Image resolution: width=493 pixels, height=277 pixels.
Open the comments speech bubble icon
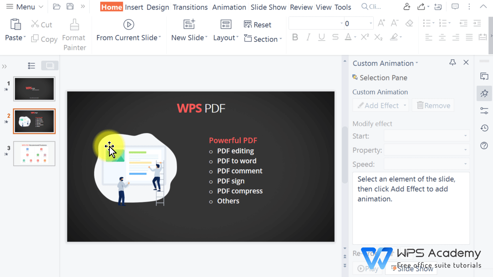(x=455, y=7)
